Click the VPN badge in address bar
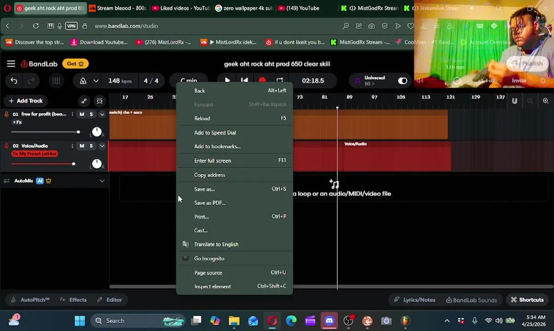The image size is (554, 331). pos(71,26)
